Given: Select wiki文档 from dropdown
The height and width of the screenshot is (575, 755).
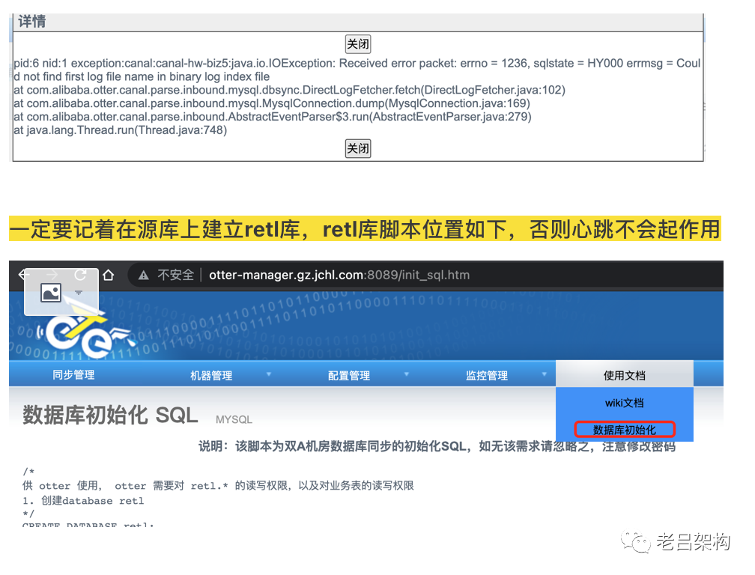Looking at the screenshot, I should (625, 403).
